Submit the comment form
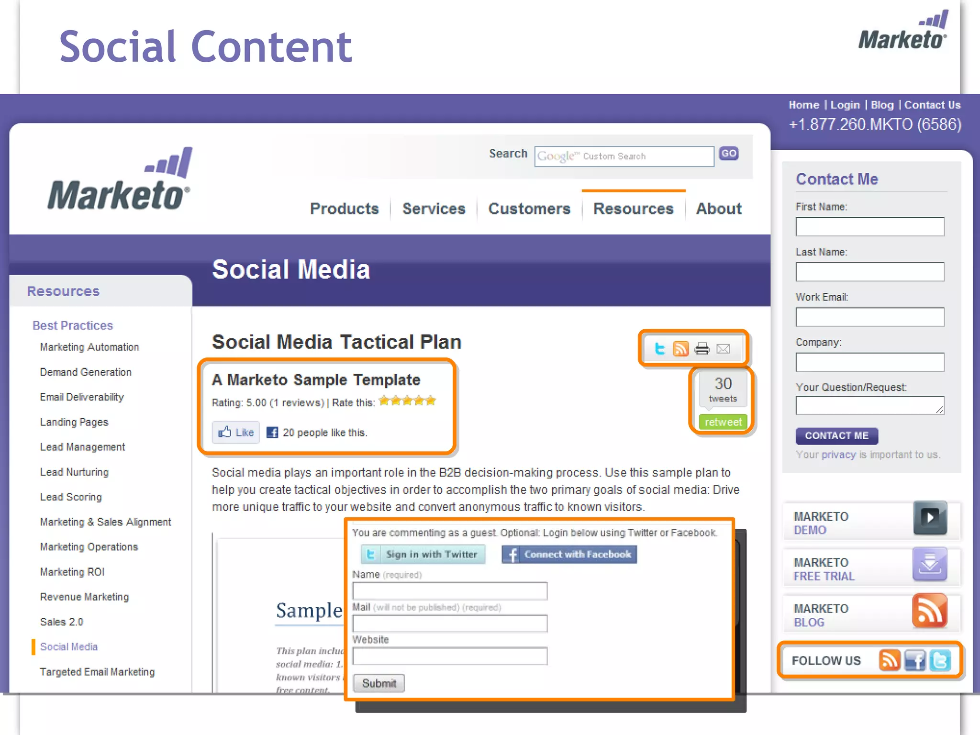The width and height of the screenshot is (980, 735). tap(379, 683)
